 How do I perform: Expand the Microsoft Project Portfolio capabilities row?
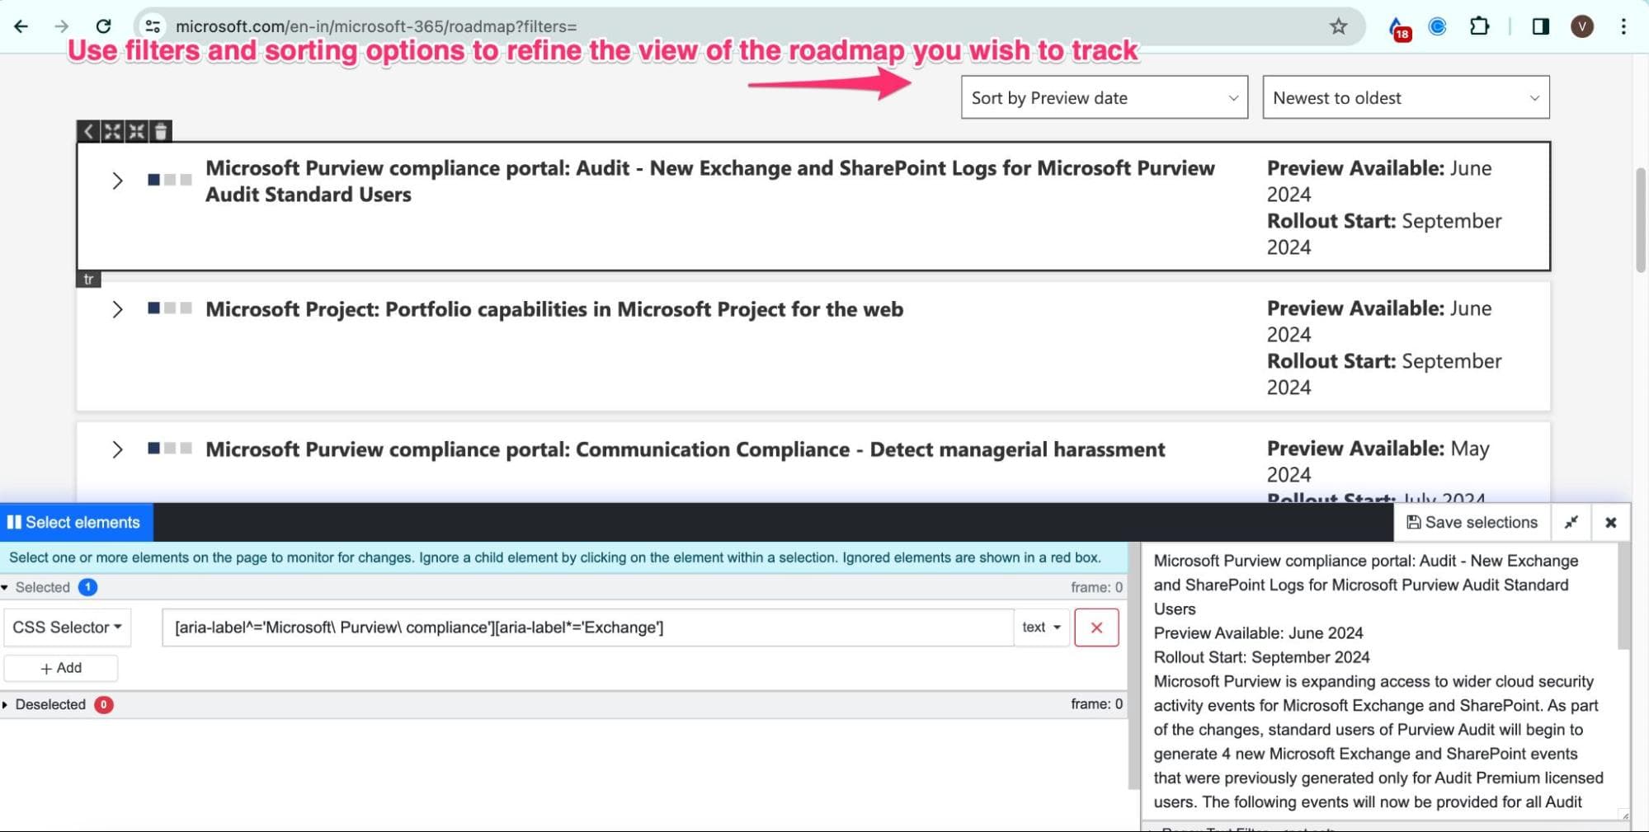[x=117, y=310]
